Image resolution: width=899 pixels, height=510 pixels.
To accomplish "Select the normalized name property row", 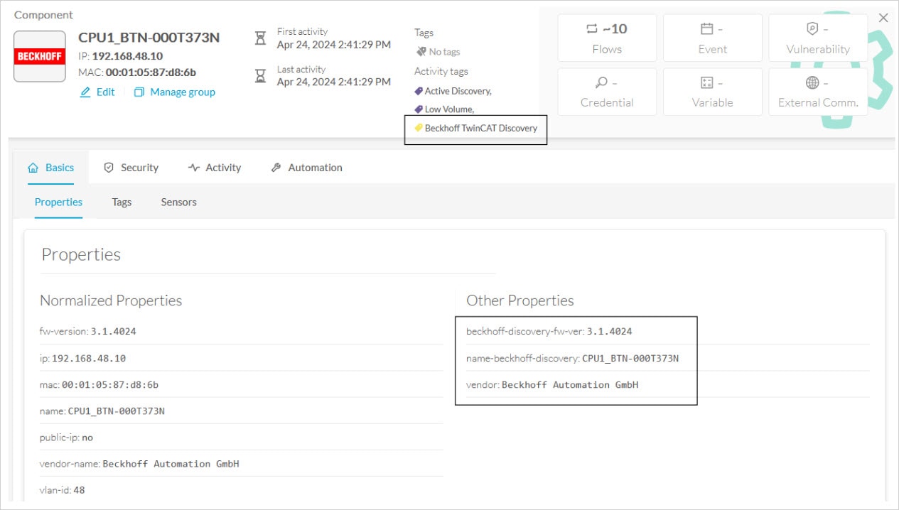I will 241,411.
